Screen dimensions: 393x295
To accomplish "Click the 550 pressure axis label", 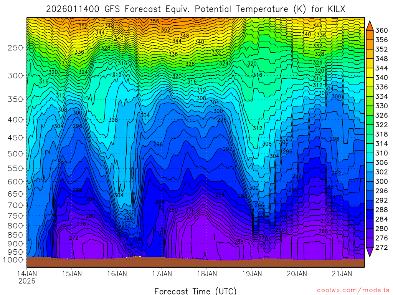I will [x=15, y=168].
